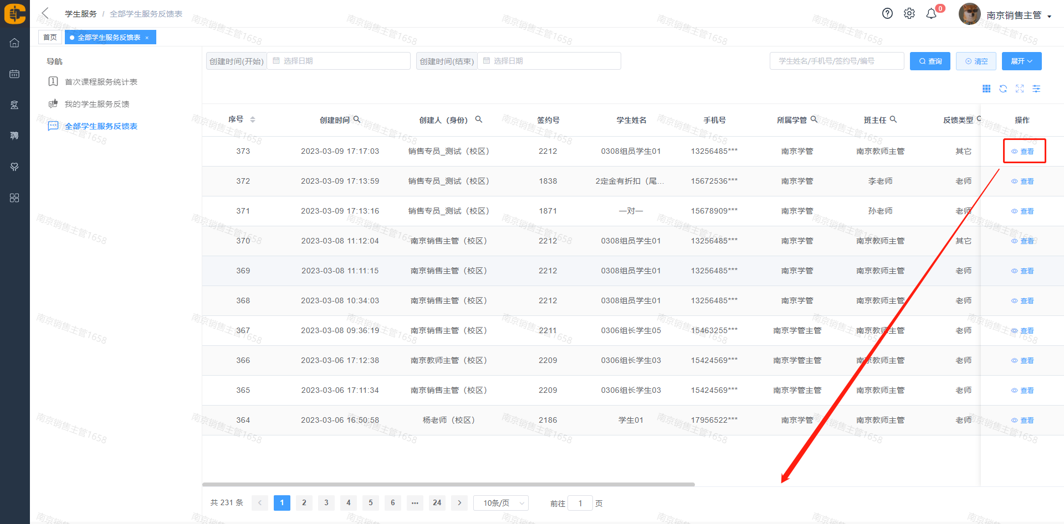Toggle fullscreen table icon
The height and width of the screenshot is (524, 1064).
1020,89
